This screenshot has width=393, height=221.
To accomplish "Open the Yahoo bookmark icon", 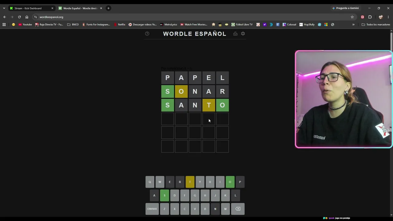I will click(264, 25).
